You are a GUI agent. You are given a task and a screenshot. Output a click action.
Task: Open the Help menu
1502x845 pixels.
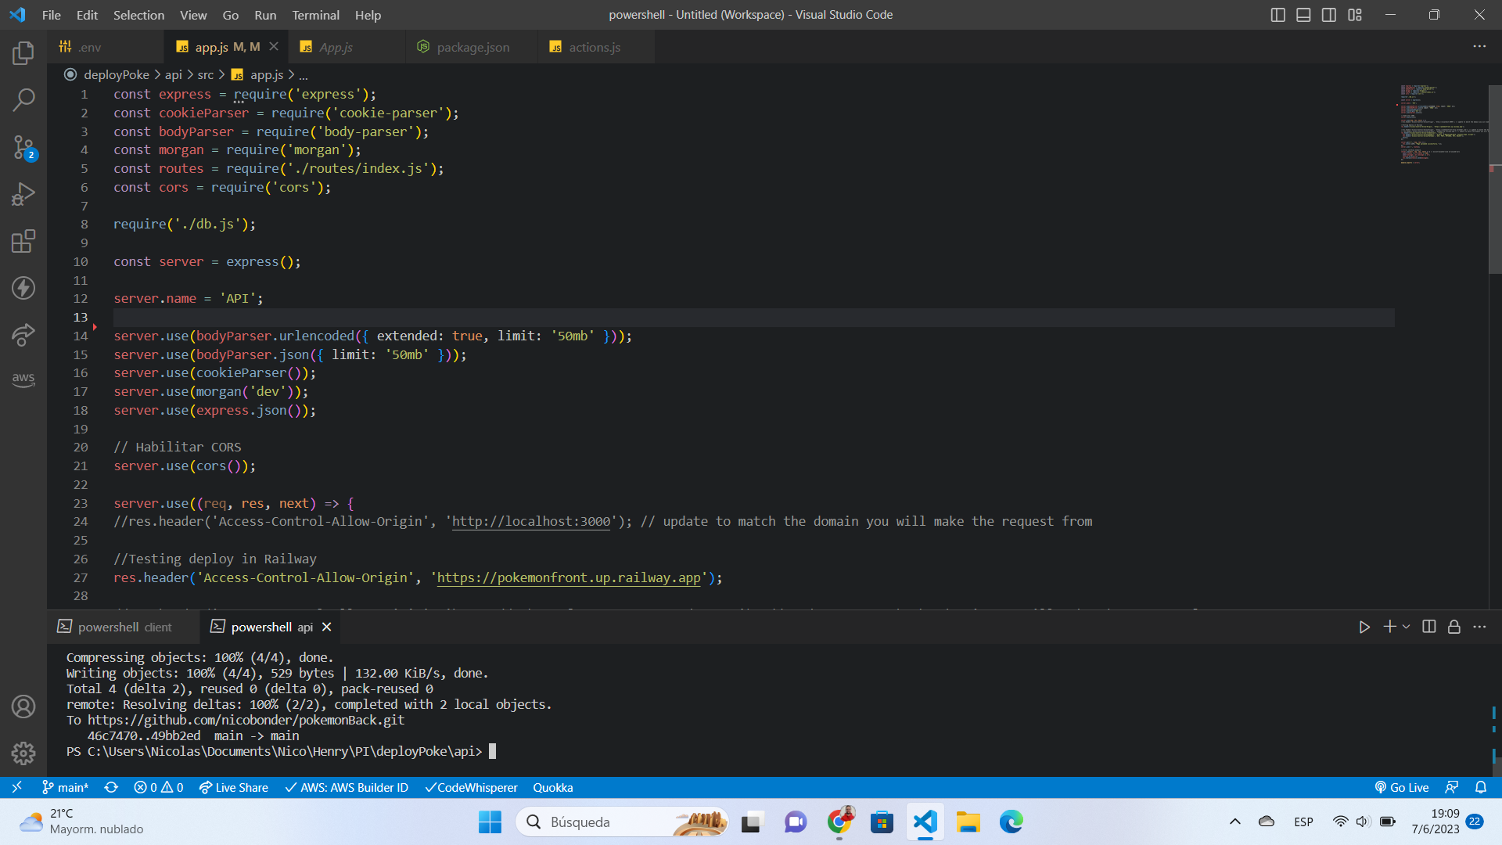pyautogui.click(x=368, y=15)
